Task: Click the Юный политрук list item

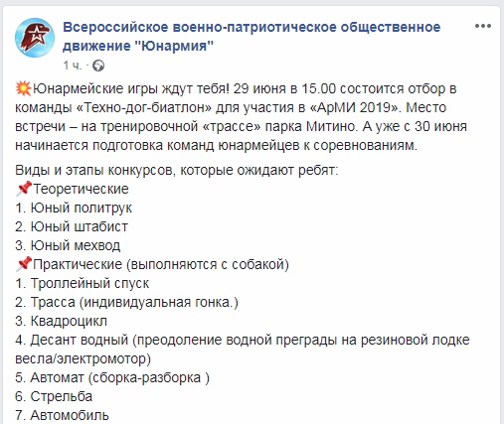Action: point(74,208)
